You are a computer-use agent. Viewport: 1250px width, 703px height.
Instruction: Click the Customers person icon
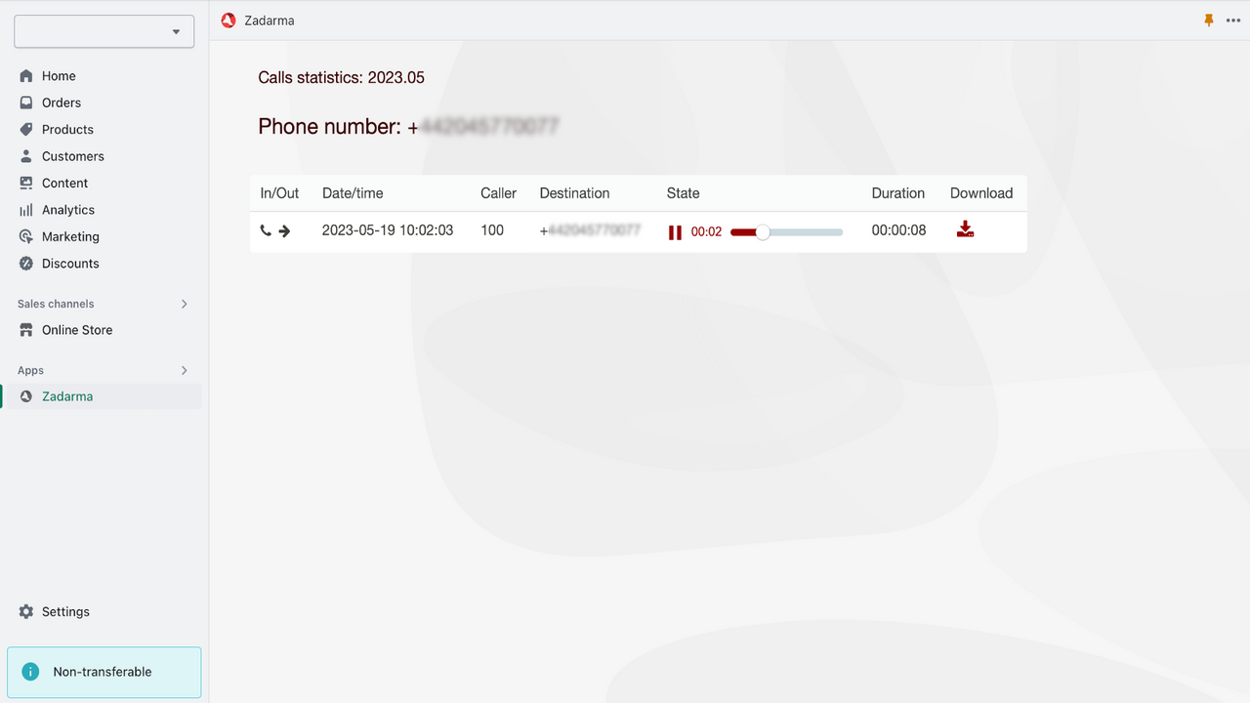coord(26,156)
